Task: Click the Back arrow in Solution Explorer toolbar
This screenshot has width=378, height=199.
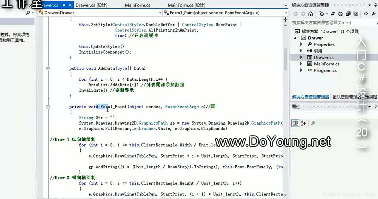Action: 295,14
